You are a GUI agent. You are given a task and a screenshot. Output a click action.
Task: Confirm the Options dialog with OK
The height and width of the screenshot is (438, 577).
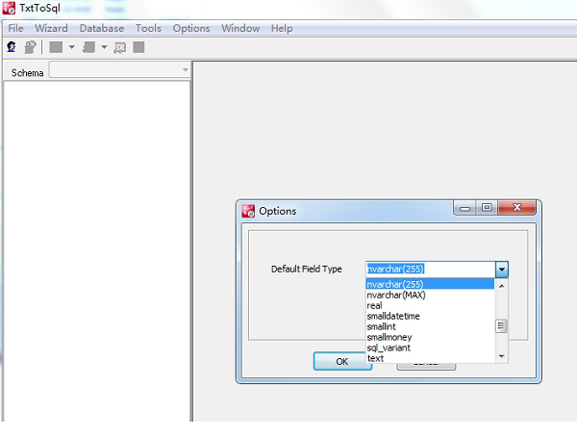click(x=342, y=361)
